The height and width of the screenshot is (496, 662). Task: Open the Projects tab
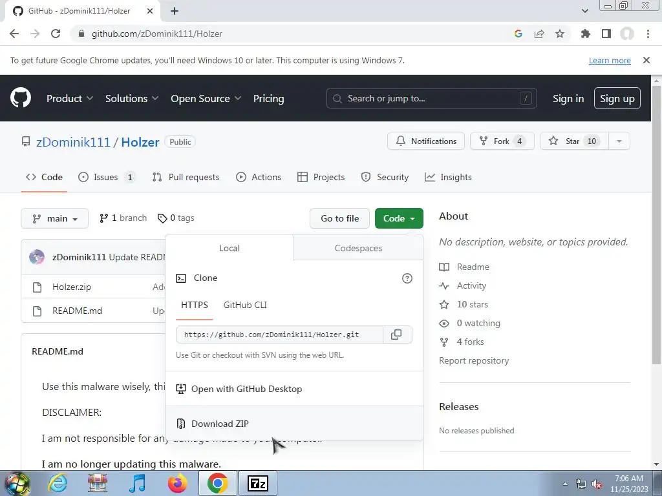click(x=321, y=177)
